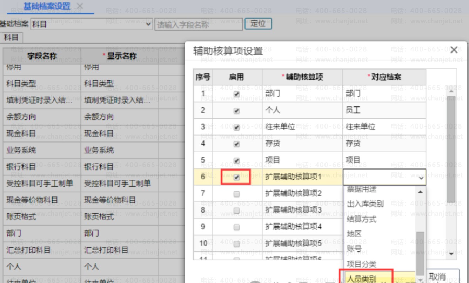Select the 员工 cell under 对应档案

[x=384, y=110]
